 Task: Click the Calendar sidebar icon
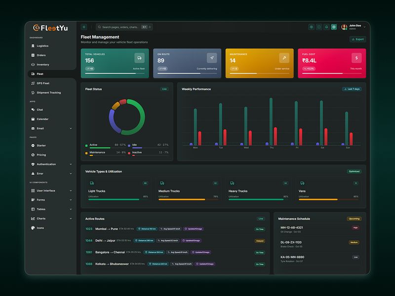[x=33, y=119]
